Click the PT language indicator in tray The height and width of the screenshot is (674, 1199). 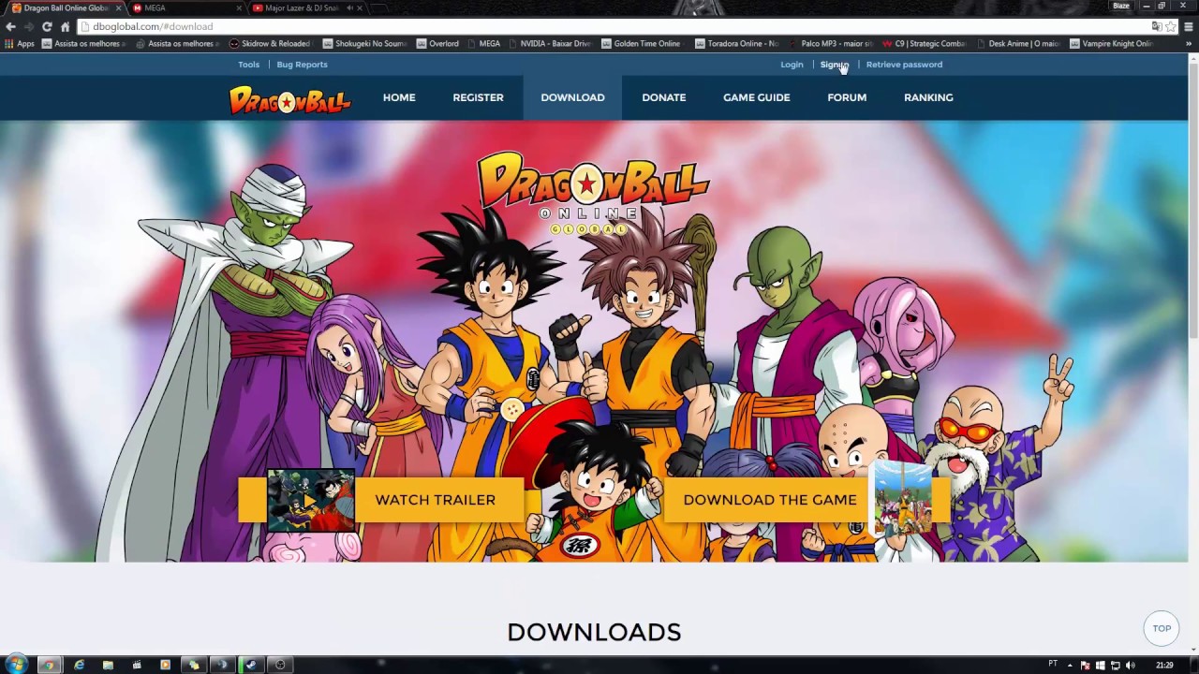[1053, 664]
